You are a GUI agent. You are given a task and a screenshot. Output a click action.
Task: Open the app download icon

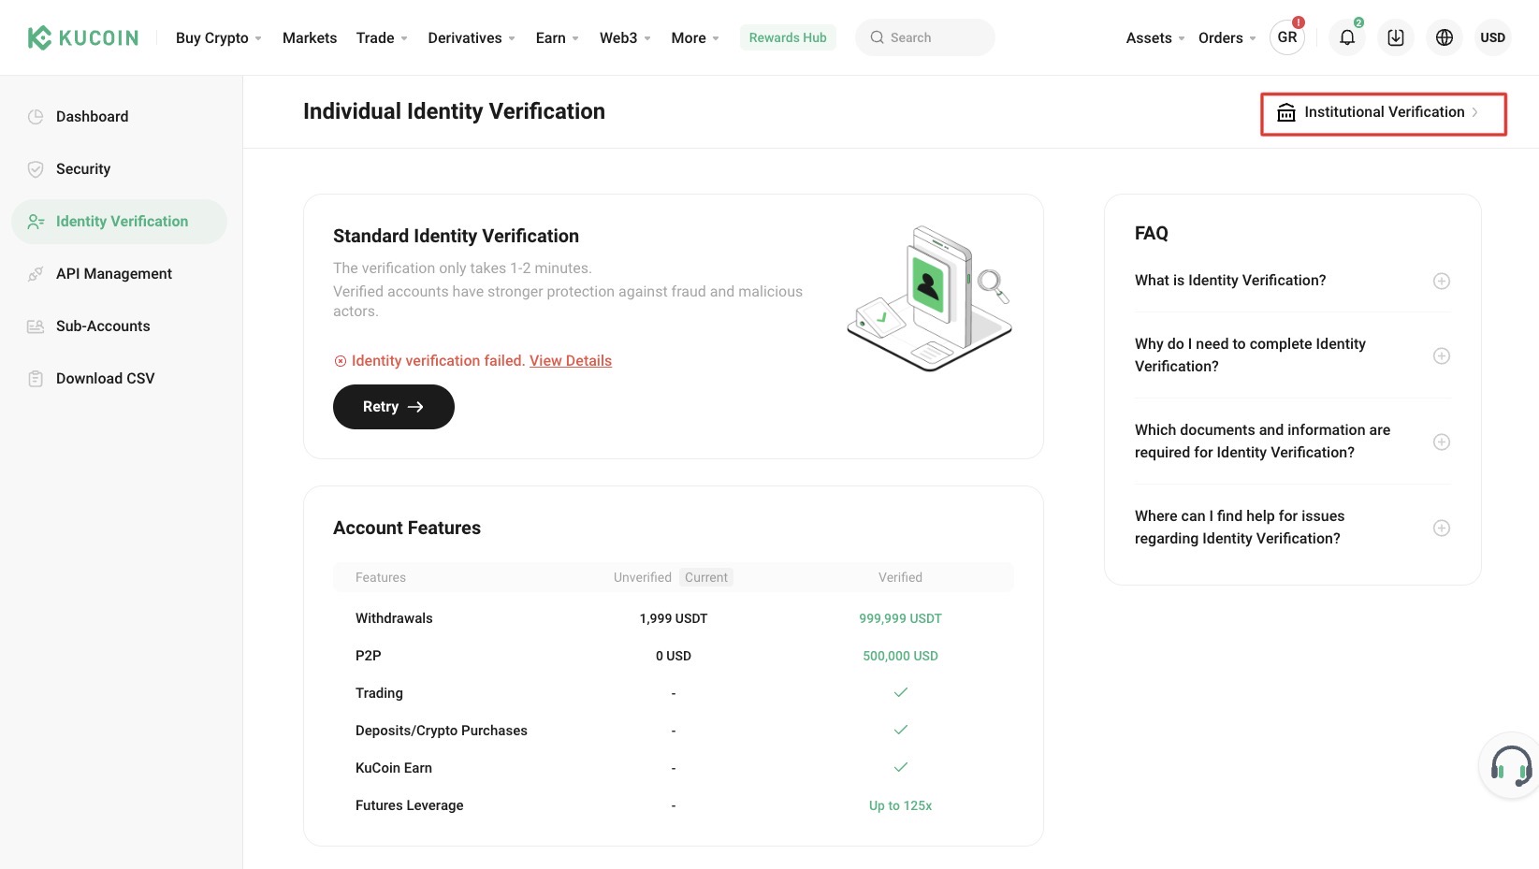coord(1395,37)
